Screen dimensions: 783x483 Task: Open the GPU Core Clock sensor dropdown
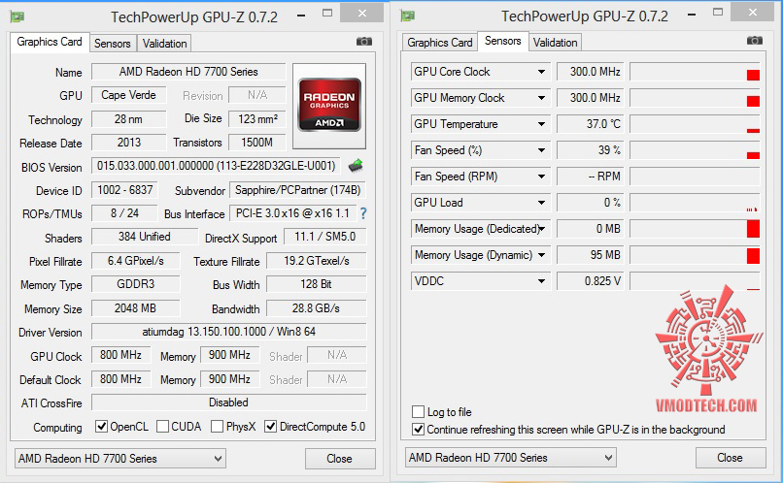pos(541,72)
